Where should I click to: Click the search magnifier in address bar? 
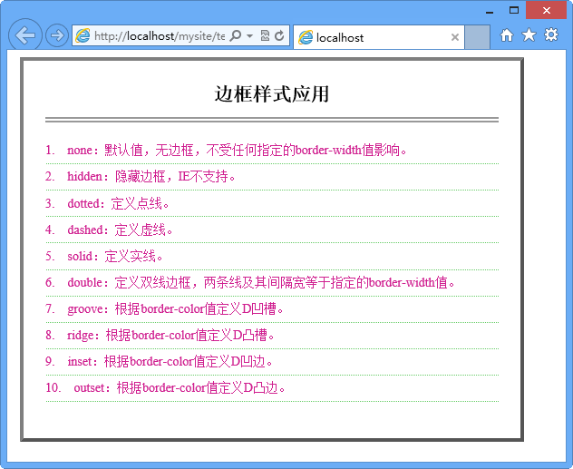coord(236,36)
